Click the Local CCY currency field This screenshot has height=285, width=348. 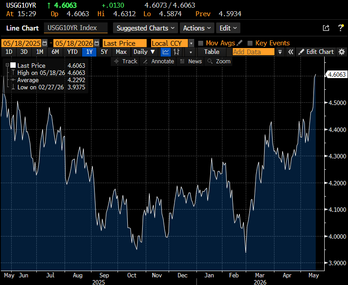click(170, 43)
